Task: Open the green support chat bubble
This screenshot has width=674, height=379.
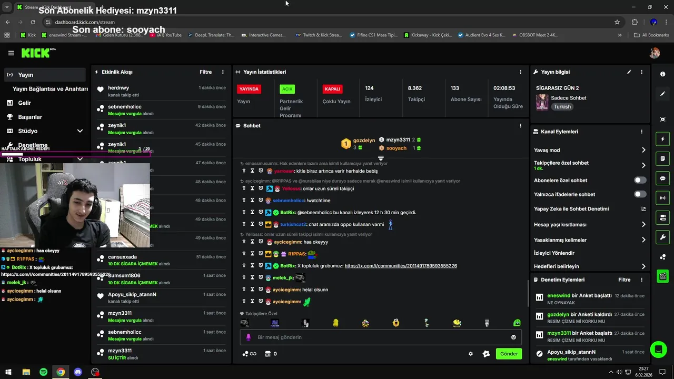Action: (x=658, y=350)
